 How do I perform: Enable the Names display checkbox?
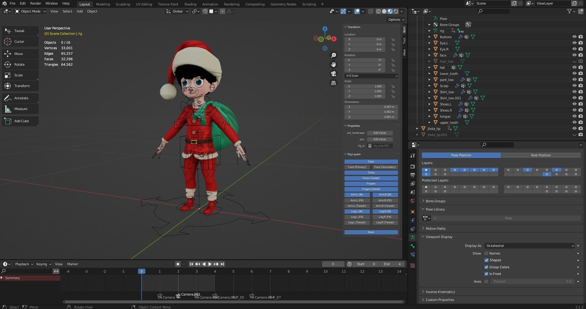(486, 253)
